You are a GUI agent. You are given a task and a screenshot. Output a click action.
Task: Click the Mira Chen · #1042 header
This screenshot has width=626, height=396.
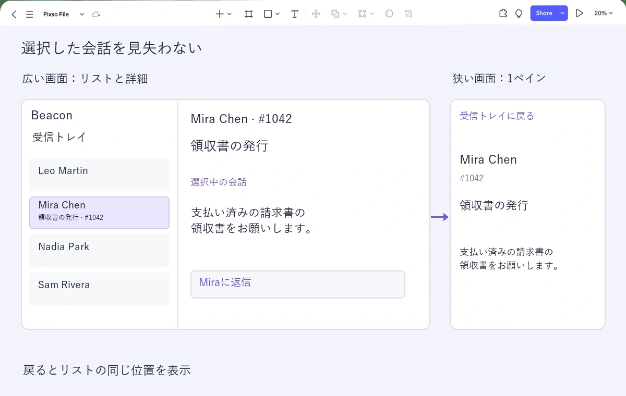tap(242, 119)
